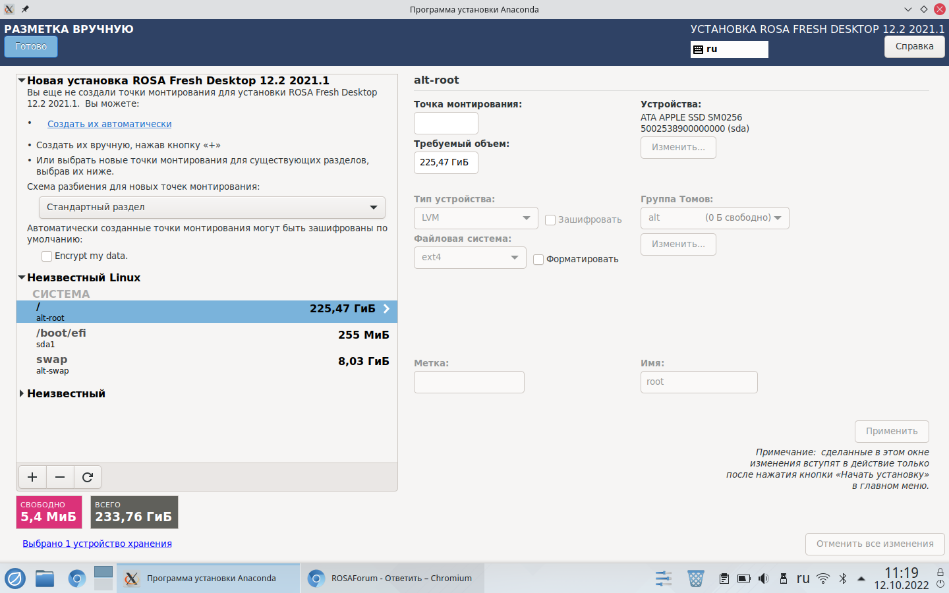Open the clipboard tray icon
The image size is (949, 593).
click(x=724, y=579)
